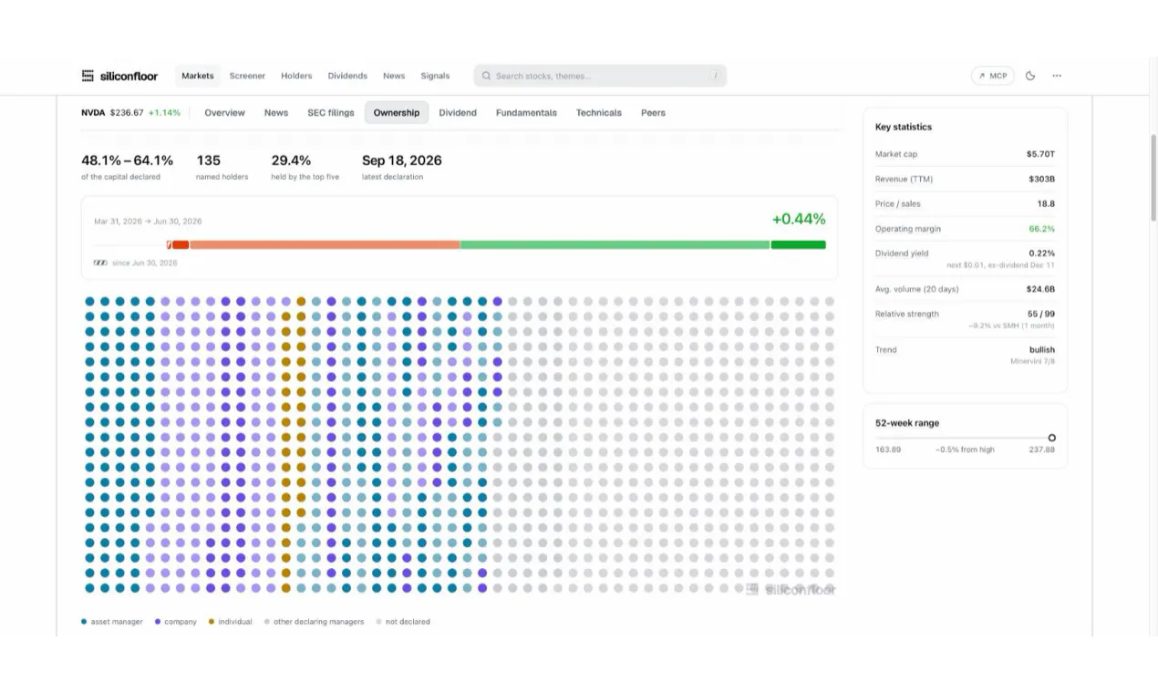Image resolution: width=1158 pixels, height=693 pixels.
Task: Click the 52-week range slider handle
Action: click(1051, 438)
